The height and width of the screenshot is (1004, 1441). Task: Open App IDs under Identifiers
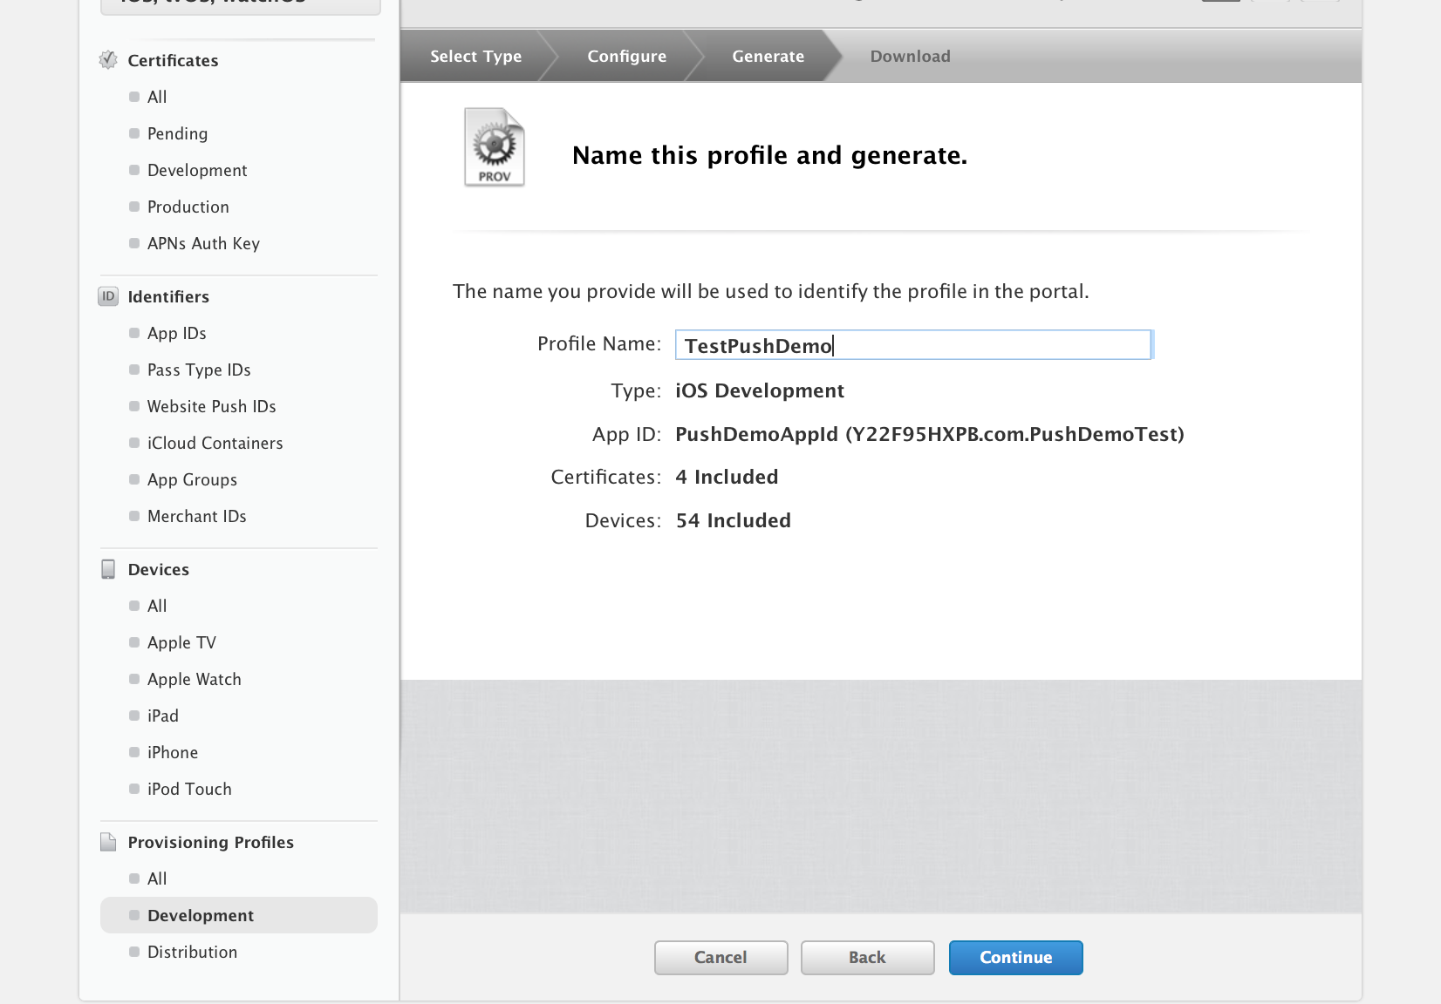[176, 333]
